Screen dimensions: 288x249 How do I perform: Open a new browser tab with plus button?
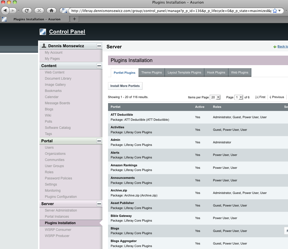pos(74,19)
